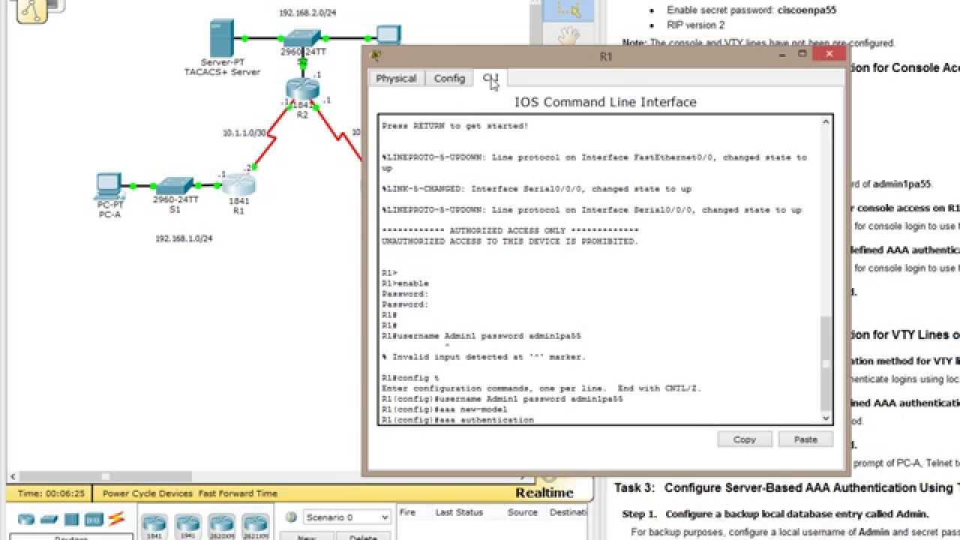Click the 2960-24TT S2 switch icon
960x540 pixels.
(301, 37)
